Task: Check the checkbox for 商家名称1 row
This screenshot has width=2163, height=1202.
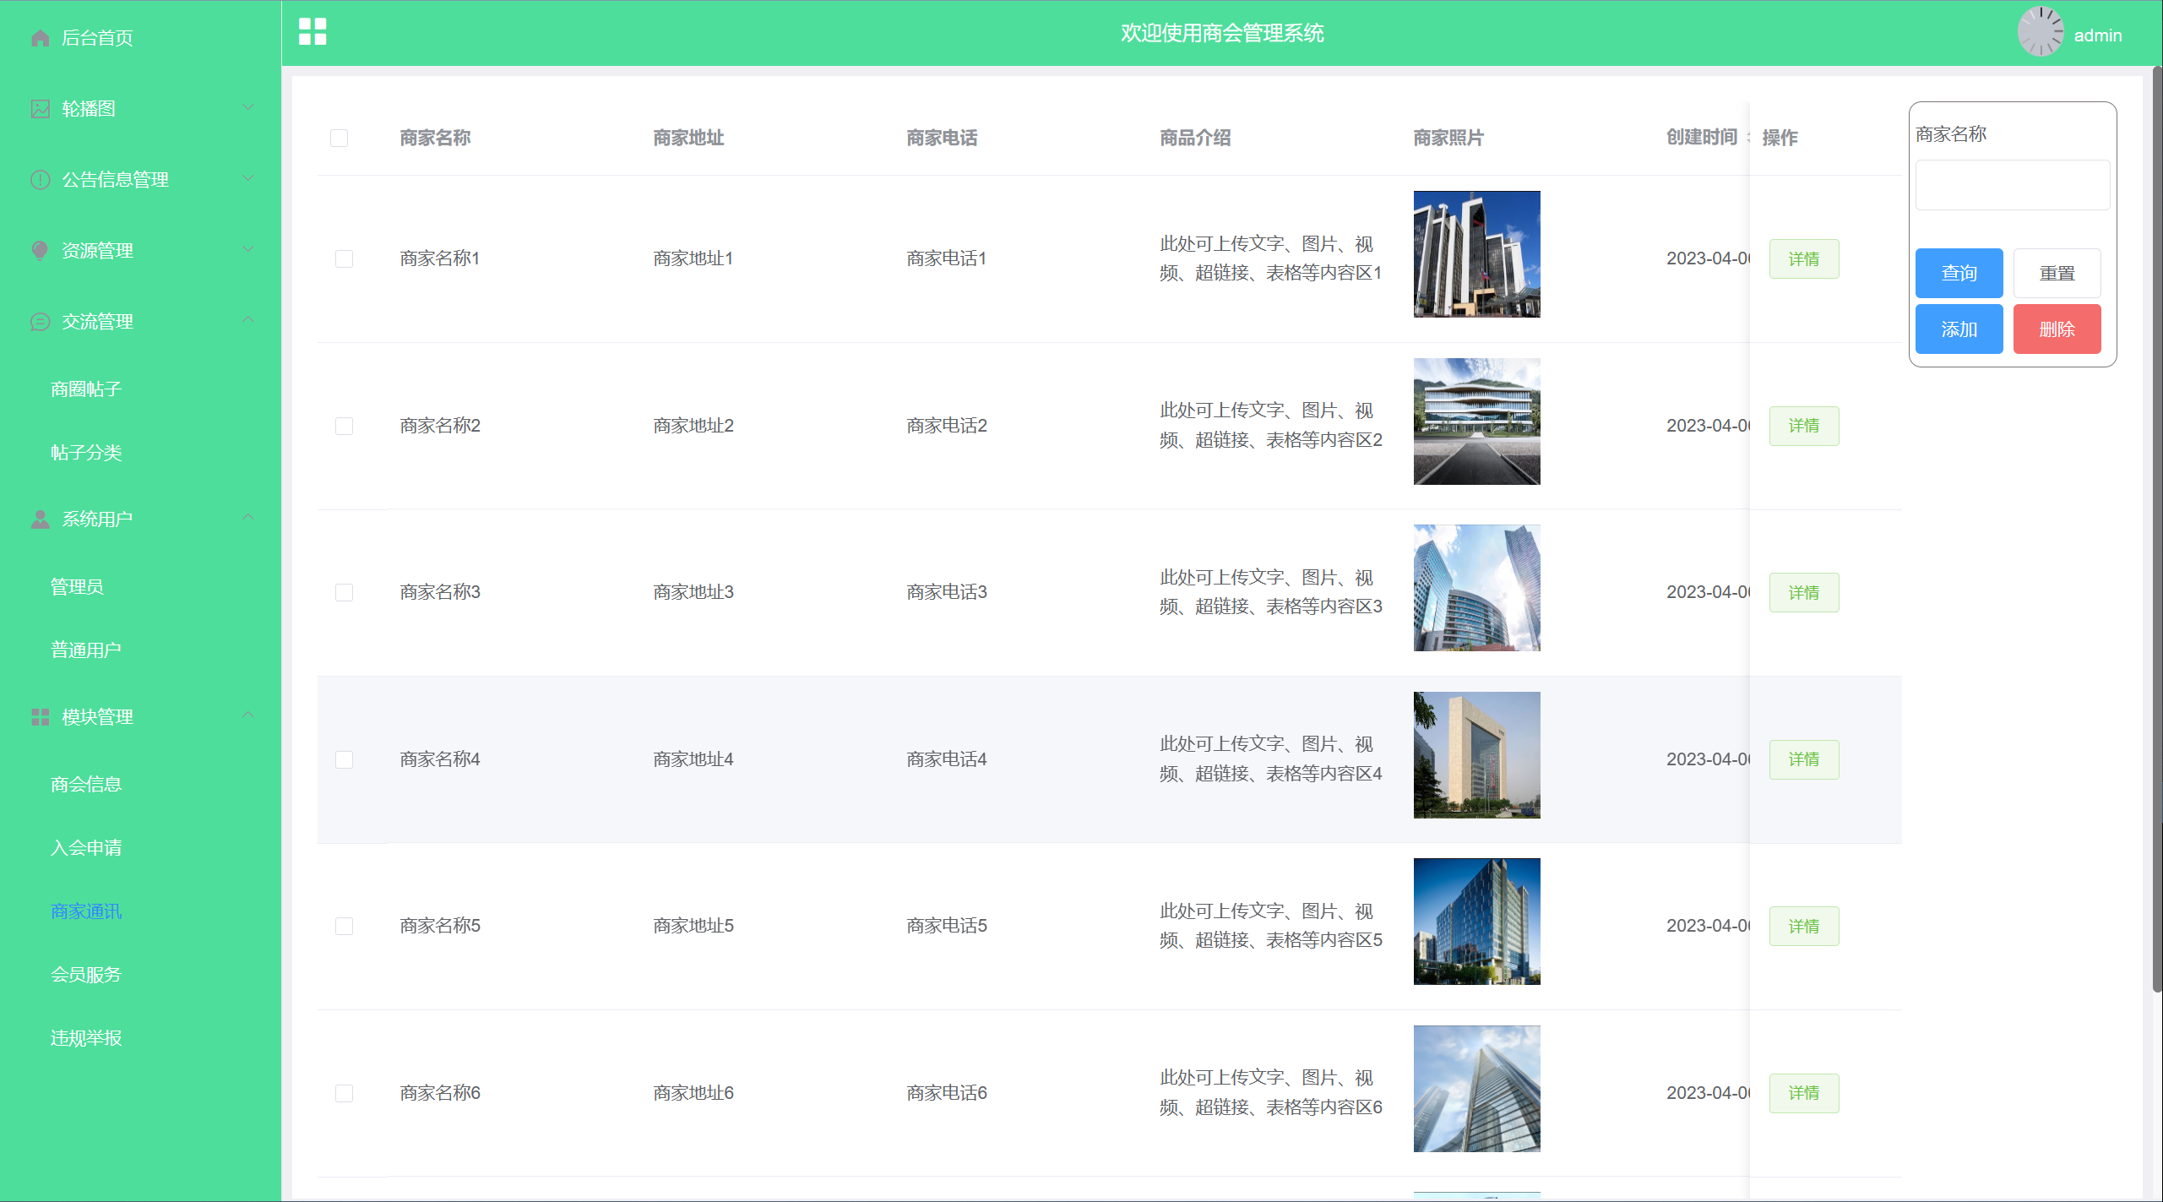Action: click(x=344, y=258)
